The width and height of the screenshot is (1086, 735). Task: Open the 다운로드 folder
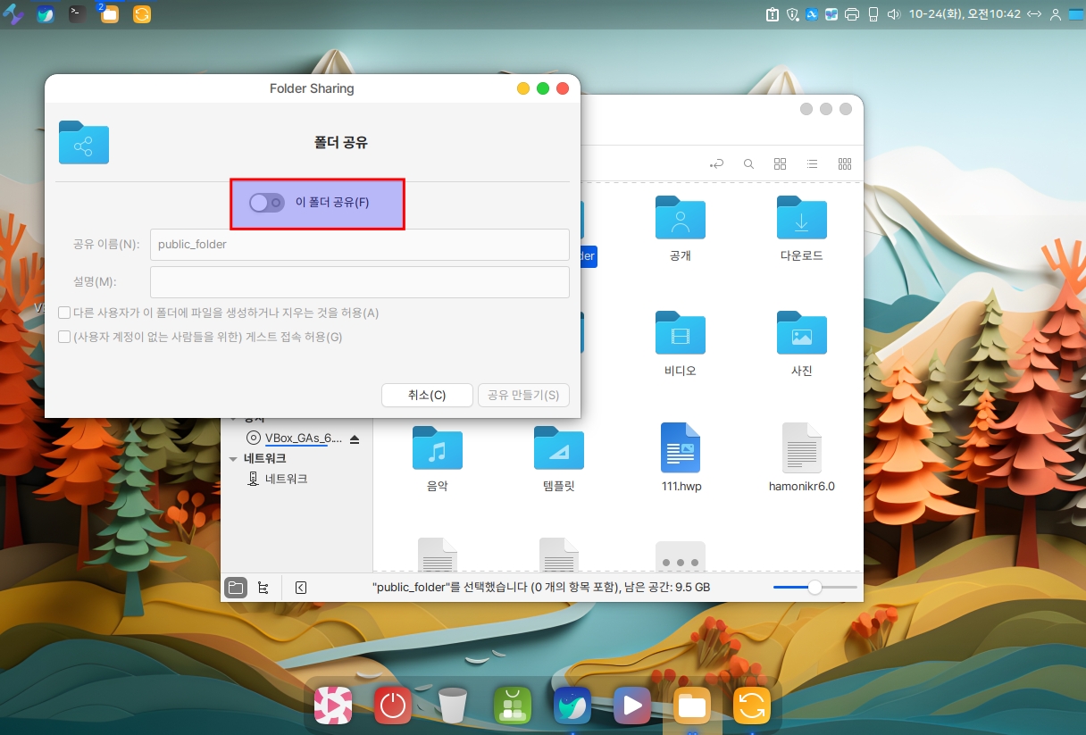(x=801, y=229)
